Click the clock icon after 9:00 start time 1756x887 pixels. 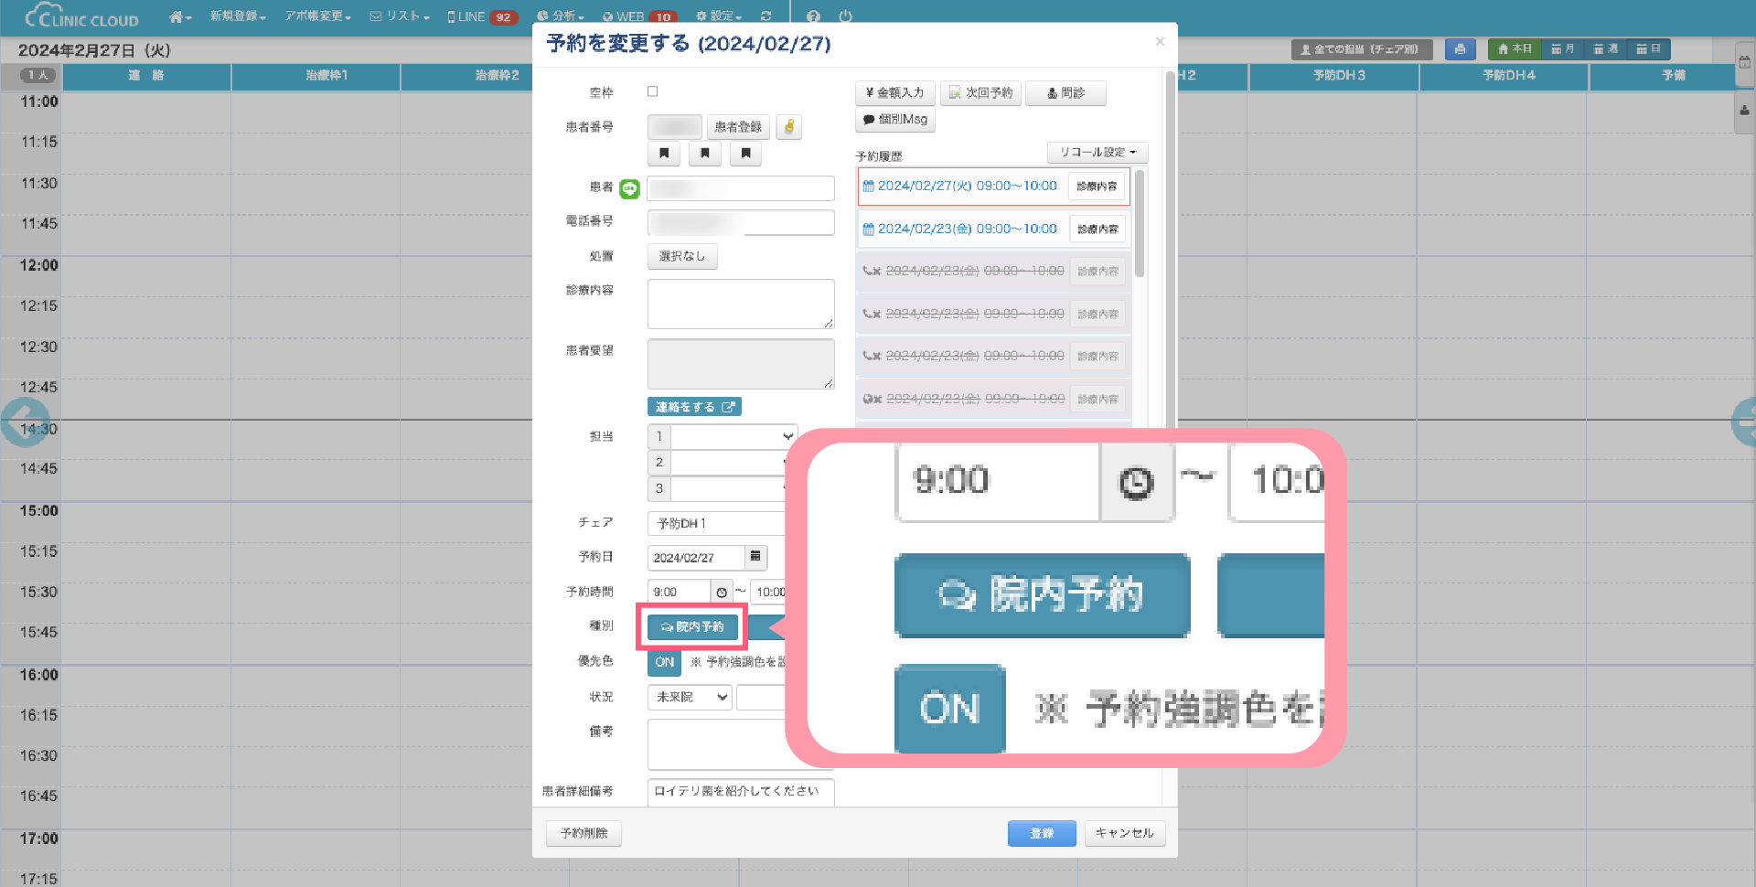click(x=722, y=593)
